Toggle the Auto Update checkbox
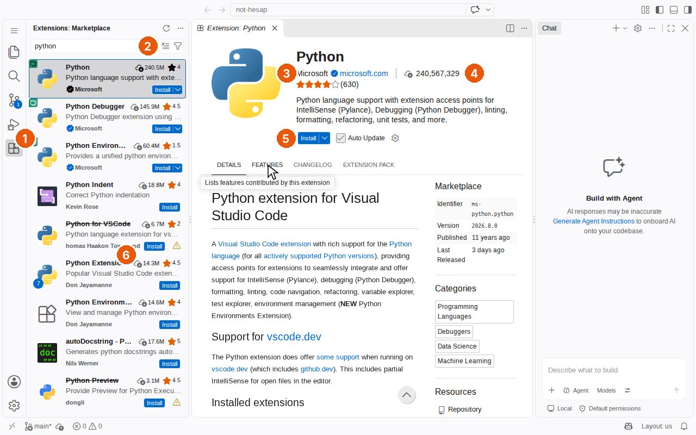This screenshot has width=696, height=435. (x=341, y=138)
